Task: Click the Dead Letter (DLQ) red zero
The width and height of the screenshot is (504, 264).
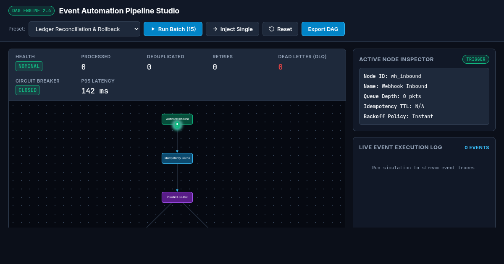Action: [281, 67]
